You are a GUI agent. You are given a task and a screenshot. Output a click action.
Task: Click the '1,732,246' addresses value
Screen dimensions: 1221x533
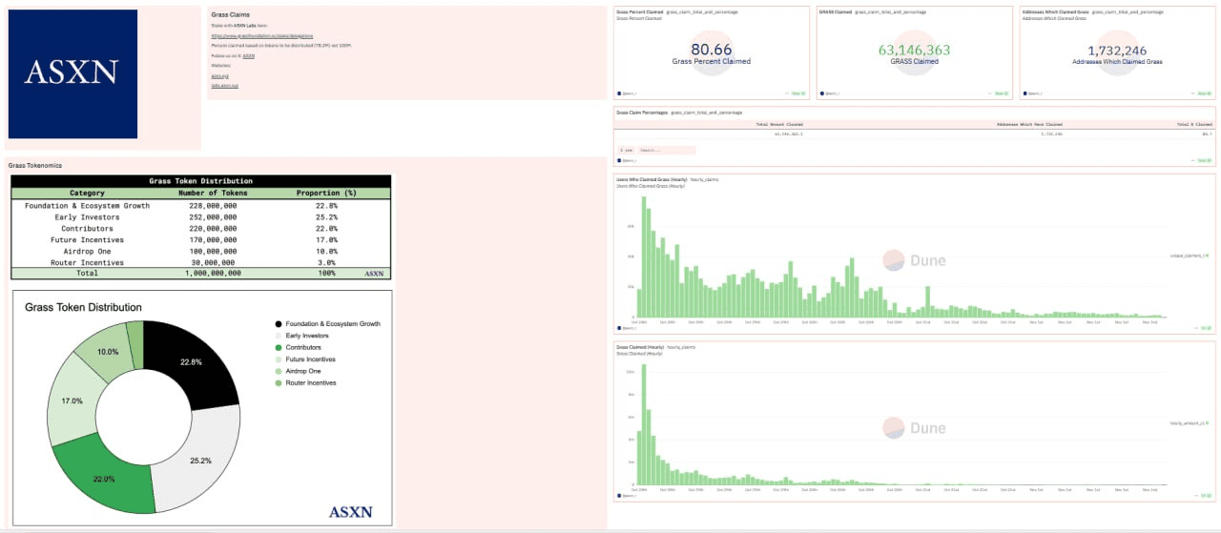tap(1117, 50)
